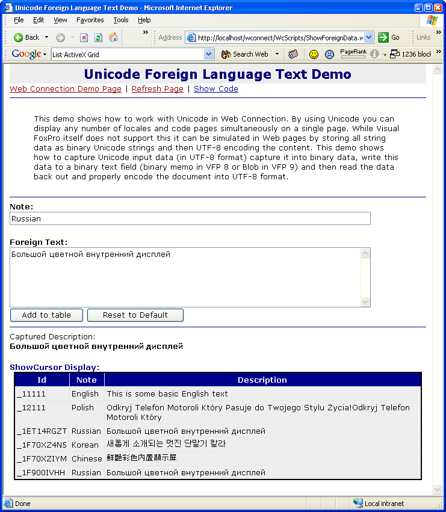The height and width of the screenshot is (512, 446).
Task: Open the Tools menu
Action: (x=120, y=20)
